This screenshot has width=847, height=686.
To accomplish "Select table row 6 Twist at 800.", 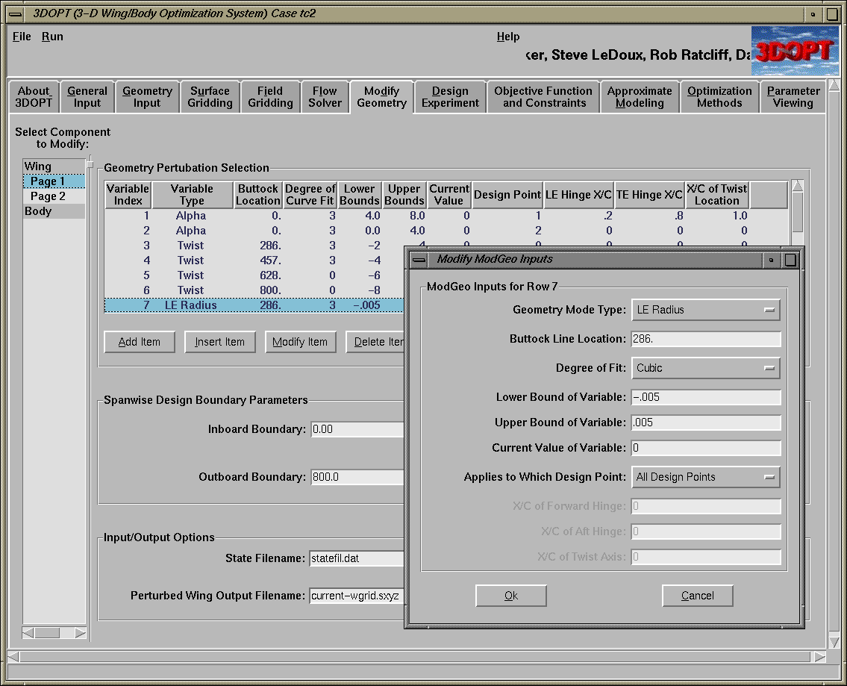I will (x=254, y=290).
